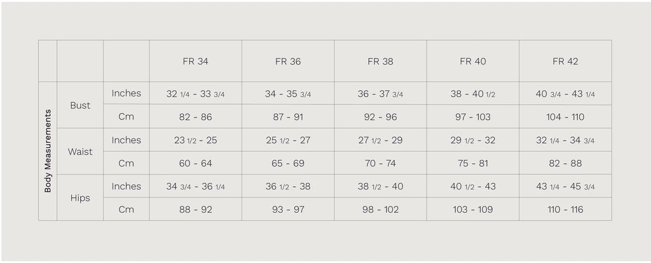Click the Inches label in Hips row
The width and height of the screenshot is (651, 263).
coord(127,186)
